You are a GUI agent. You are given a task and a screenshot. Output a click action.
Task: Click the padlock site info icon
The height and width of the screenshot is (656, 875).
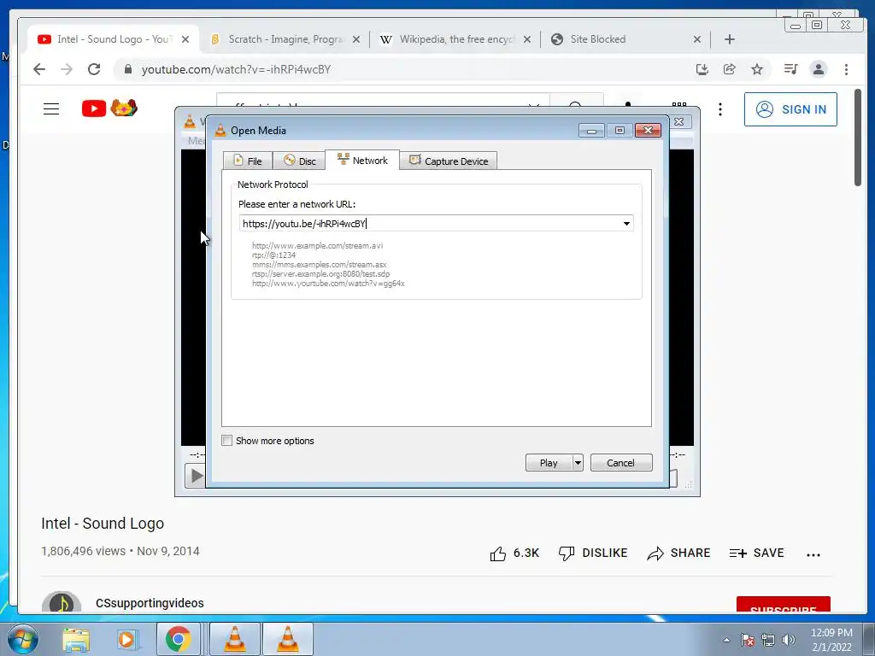[128, 69]
